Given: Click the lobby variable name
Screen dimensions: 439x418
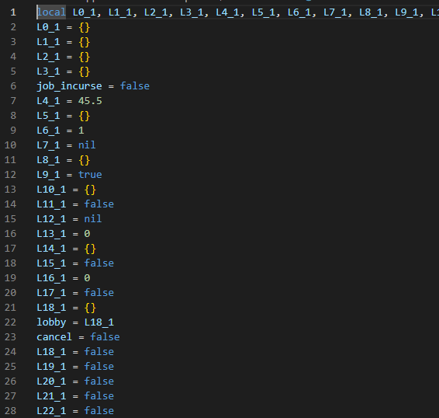Looking at the screenshot, I should (x=51, y=322).
